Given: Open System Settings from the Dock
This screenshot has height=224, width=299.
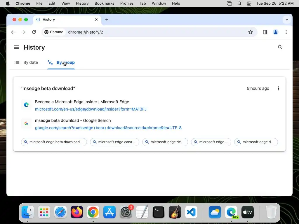Looking at the screenshot, I should pyautogui.click(x=126, y=212).
